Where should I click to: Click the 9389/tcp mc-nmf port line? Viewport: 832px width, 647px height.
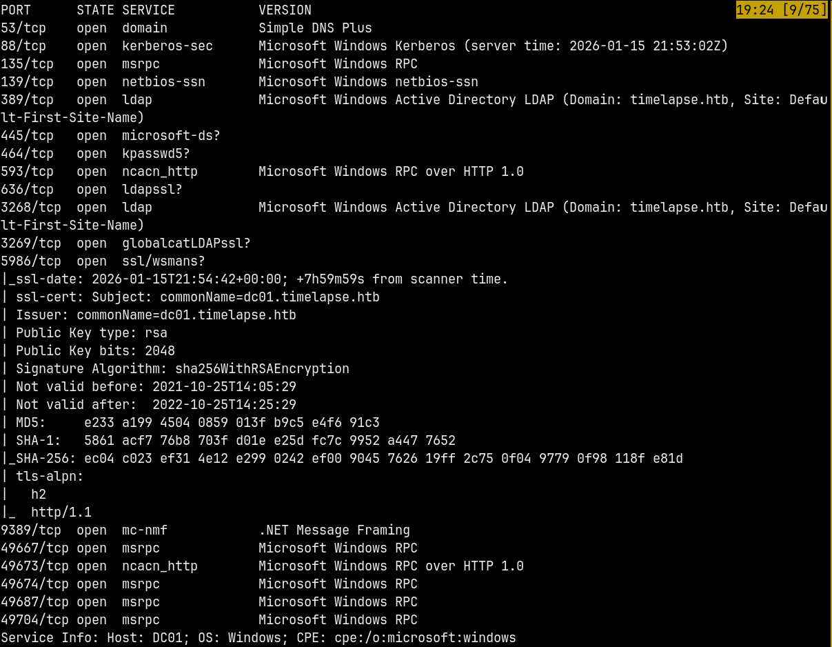205,530
